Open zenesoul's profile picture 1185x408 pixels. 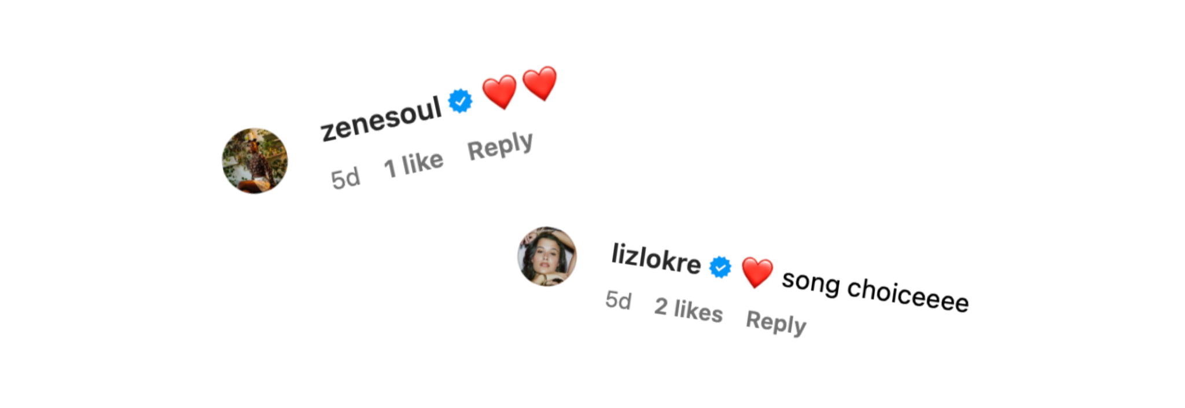(255, 161)
